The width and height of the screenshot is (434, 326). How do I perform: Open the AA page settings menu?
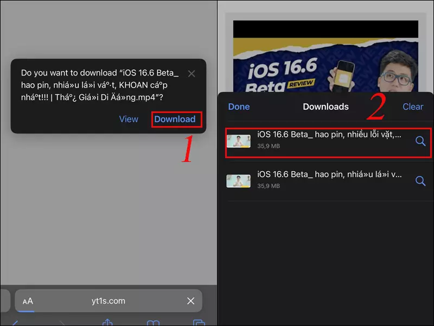coord(28,301)
